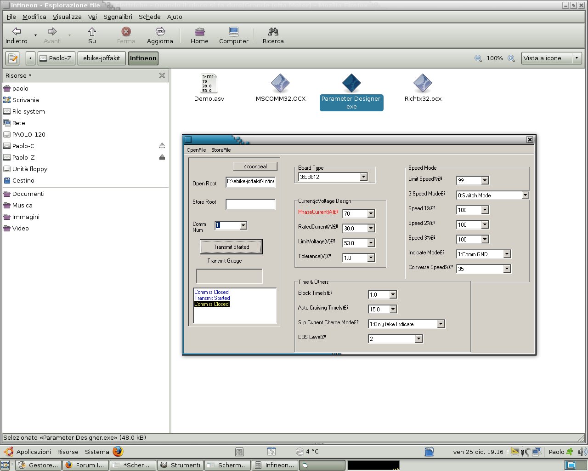The width and height of the screenshot is (588, 471).
Task: Open the StoreFile menu in Parameter Designer
Action: (221, 150)
